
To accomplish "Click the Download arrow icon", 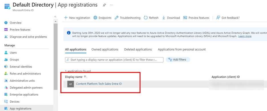I will (x=164, y=18).
